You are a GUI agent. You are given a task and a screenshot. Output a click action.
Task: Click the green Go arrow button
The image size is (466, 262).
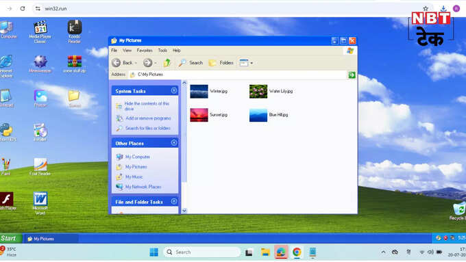(352, 75)
